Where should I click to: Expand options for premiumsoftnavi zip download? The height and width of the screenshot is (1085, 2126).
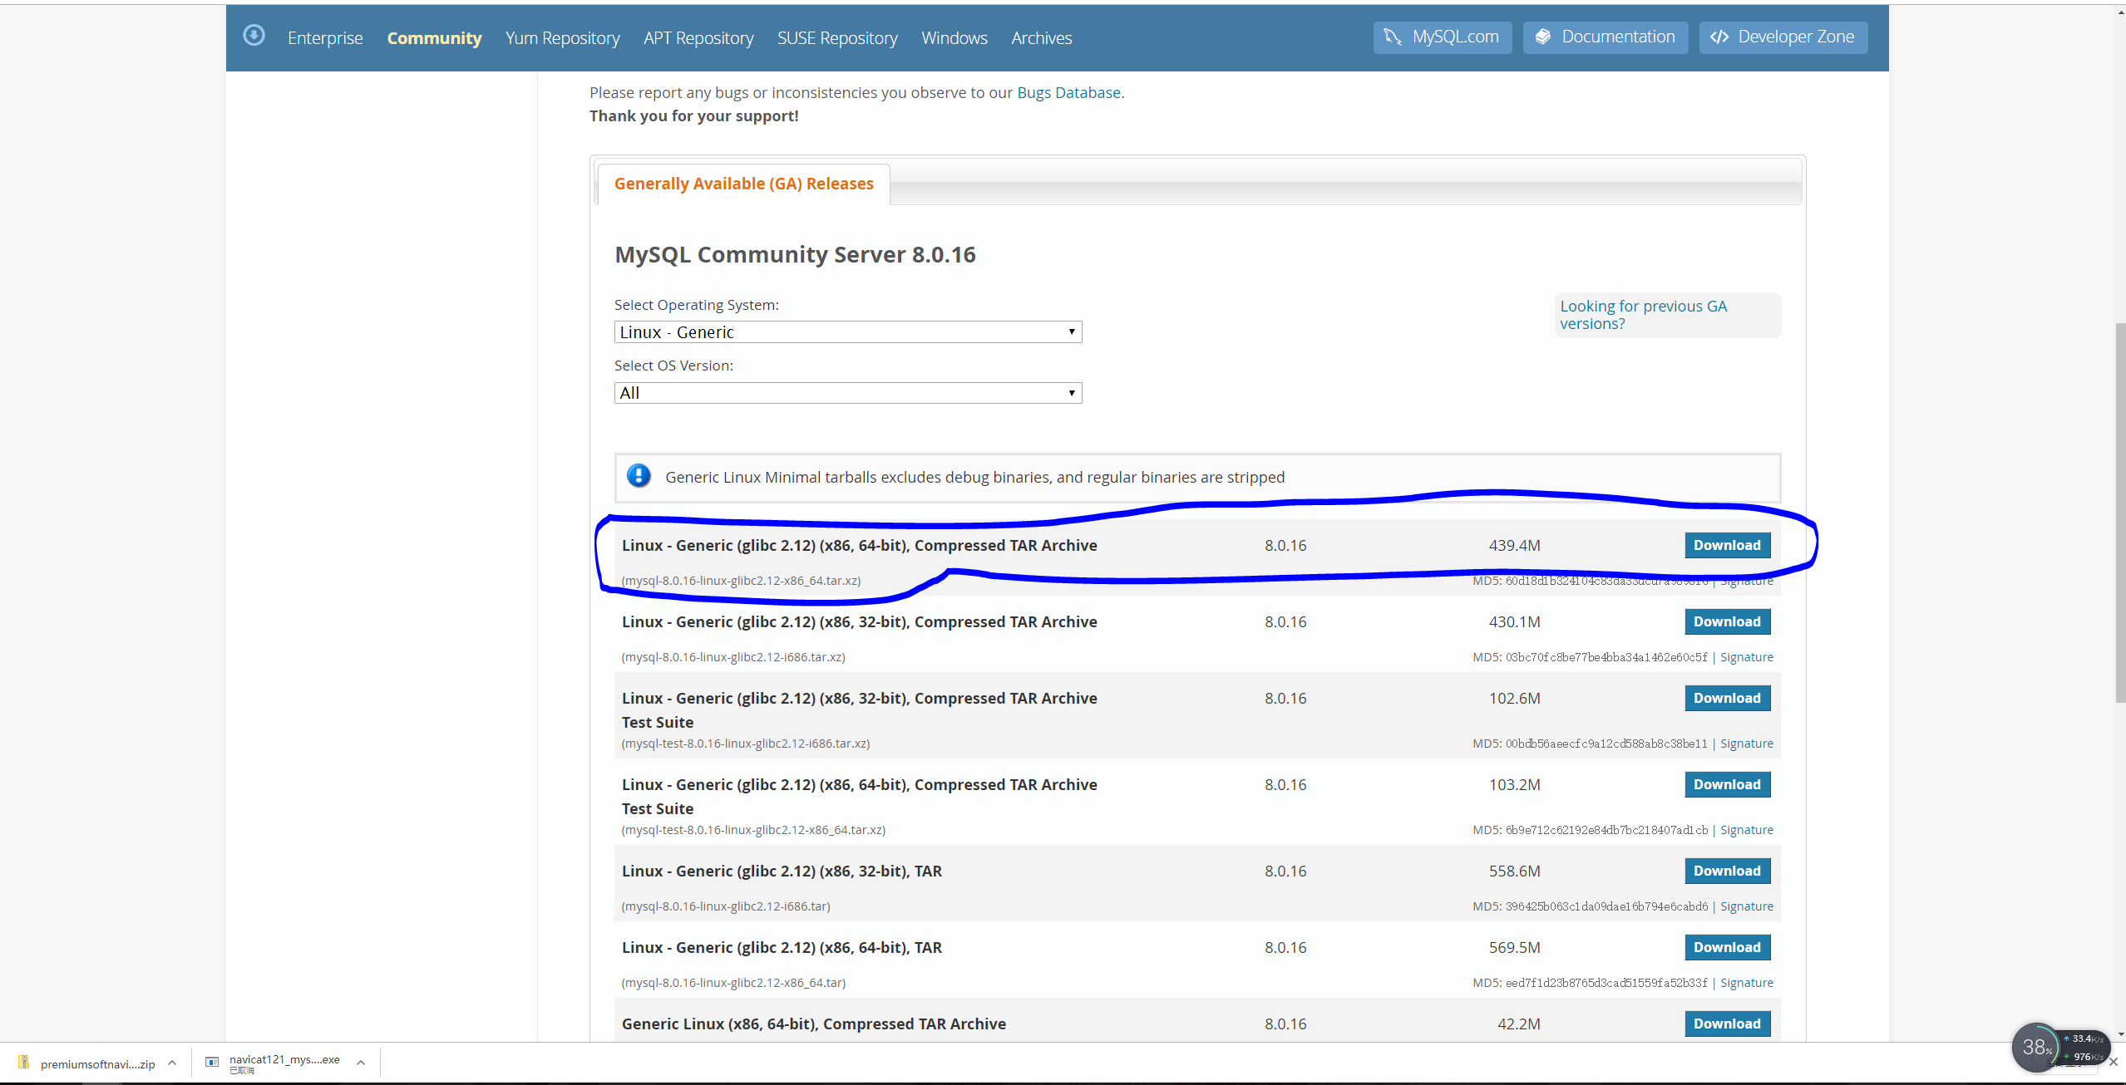coord(172,1063)
